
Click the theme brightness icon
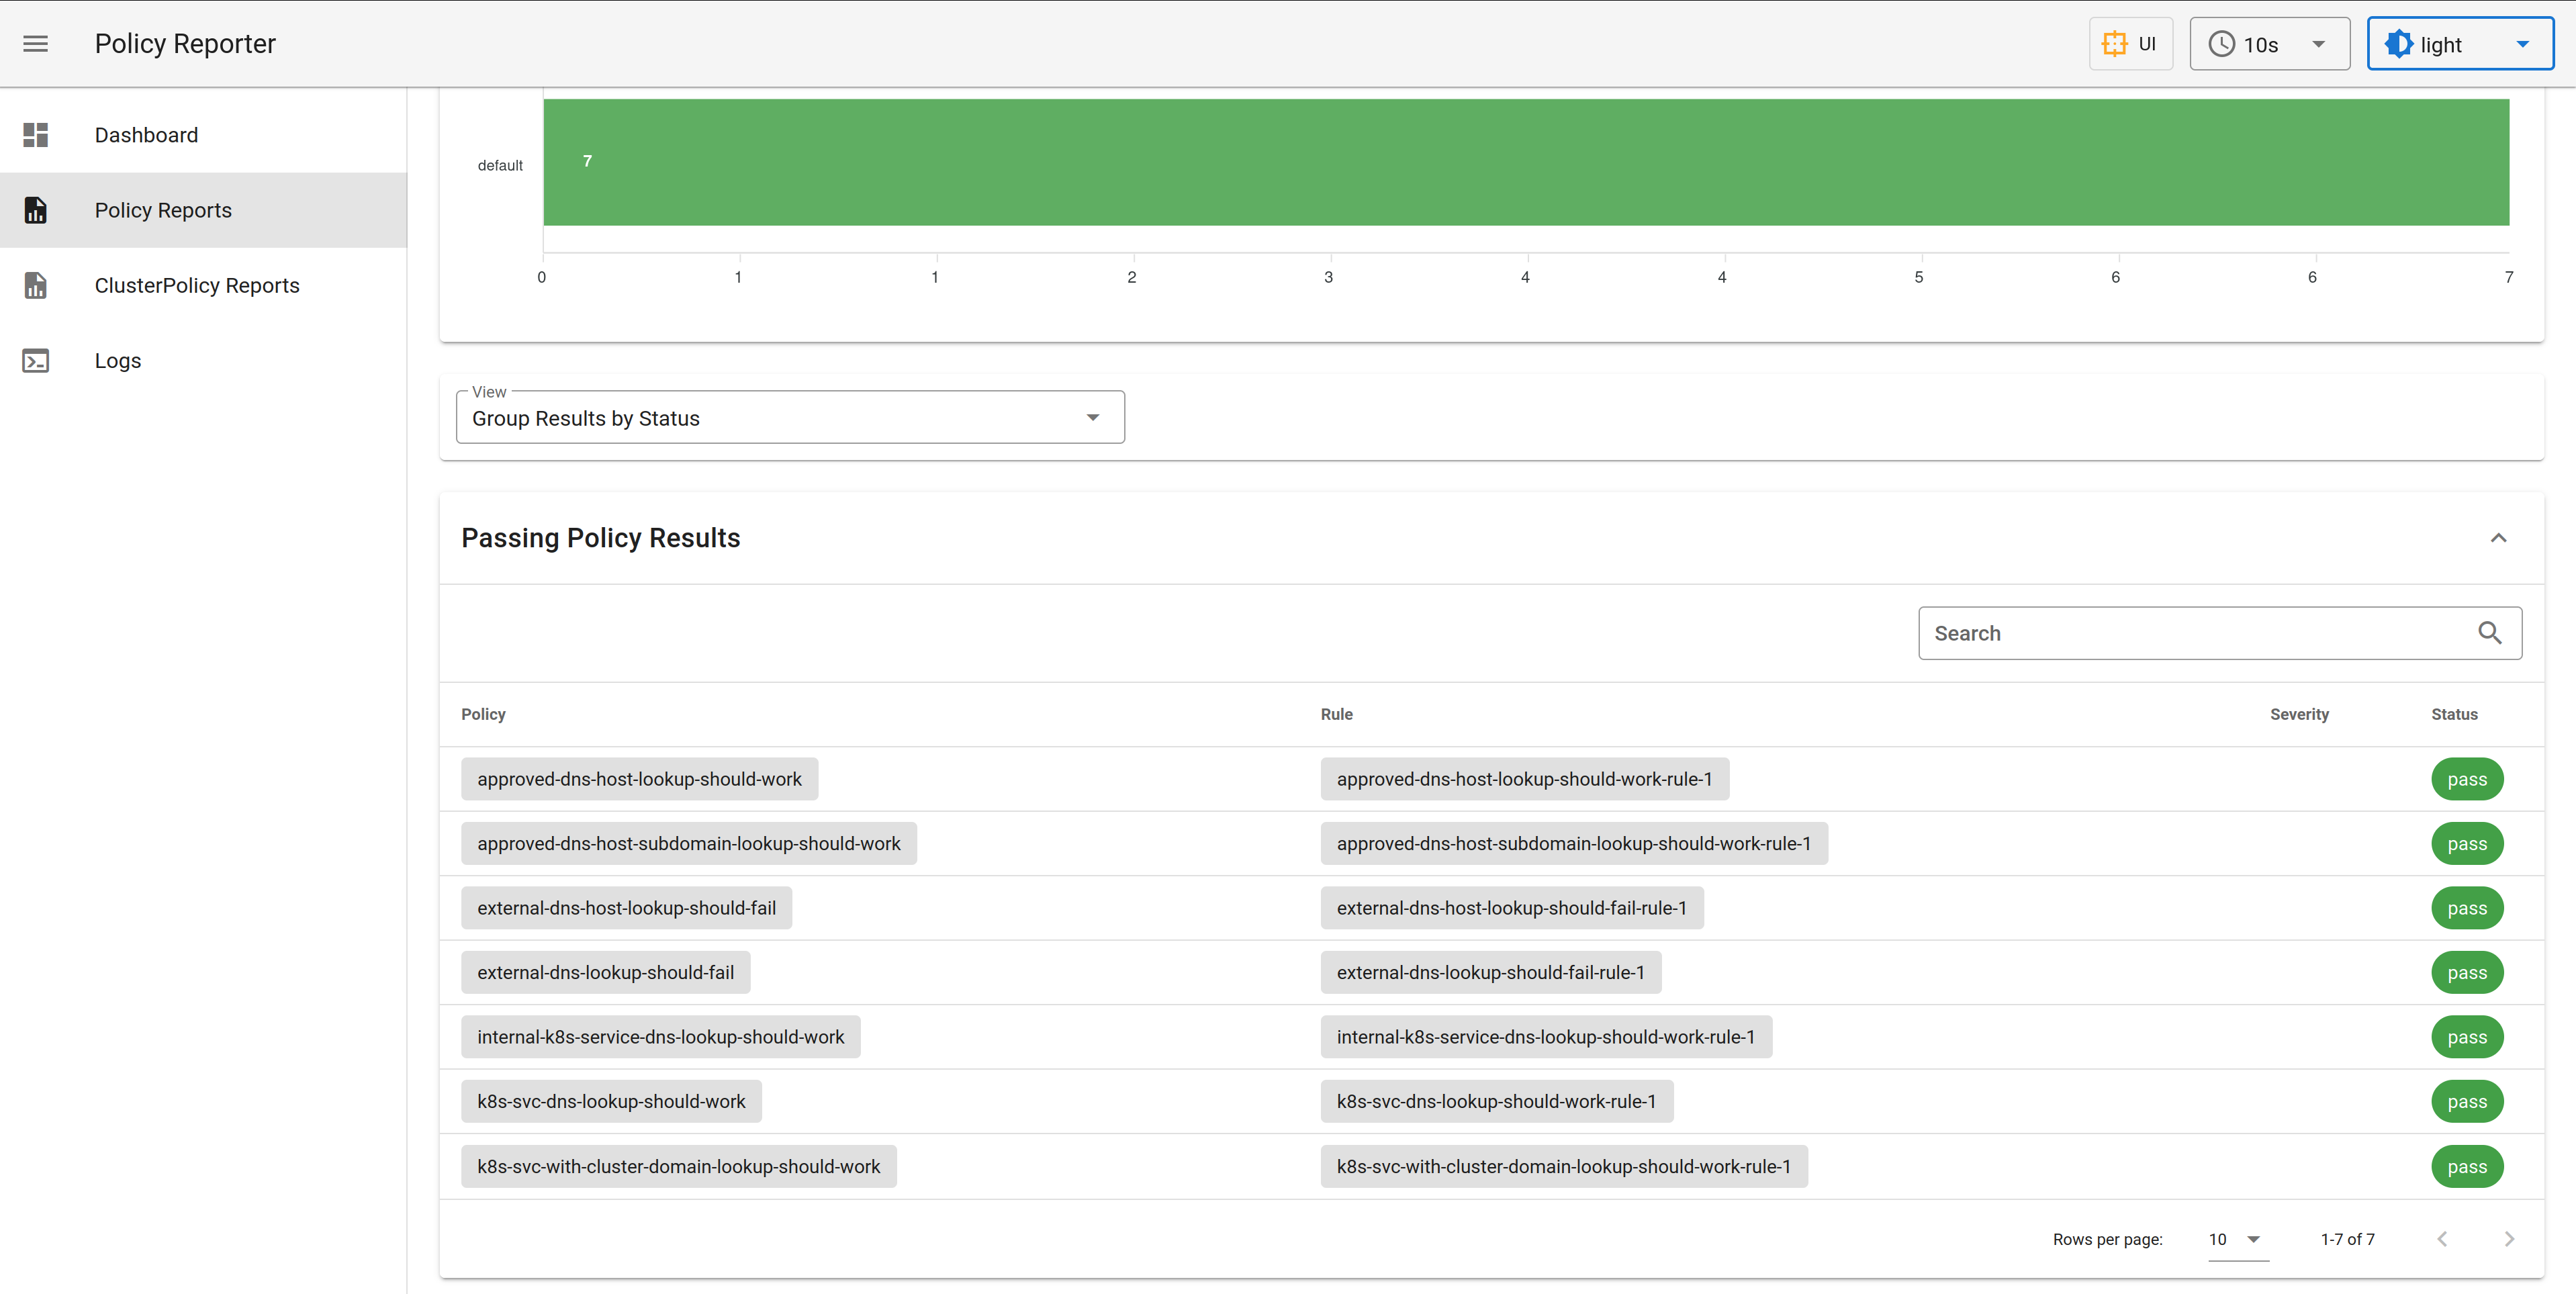pyautogui.click(x=2399, y=44)
